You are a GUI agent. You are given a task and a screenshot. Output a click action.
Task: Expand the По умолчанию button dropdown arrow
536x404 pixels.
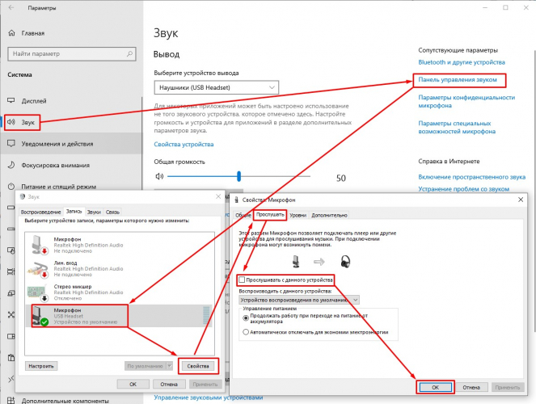[171, 366]
